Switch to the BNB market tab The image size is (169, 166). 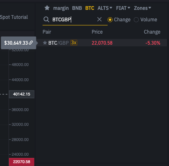coord(77,8)
